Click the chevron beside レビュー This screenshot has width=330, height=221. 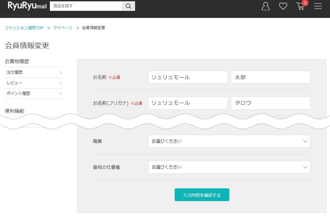pyautogui.click(x=60, y=83)
